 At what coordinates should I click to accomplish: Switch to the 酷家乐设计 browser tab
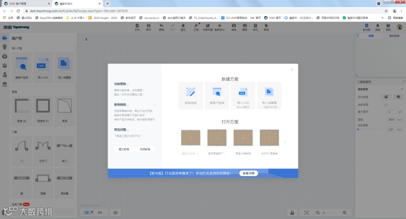click(x=77, y=4)
